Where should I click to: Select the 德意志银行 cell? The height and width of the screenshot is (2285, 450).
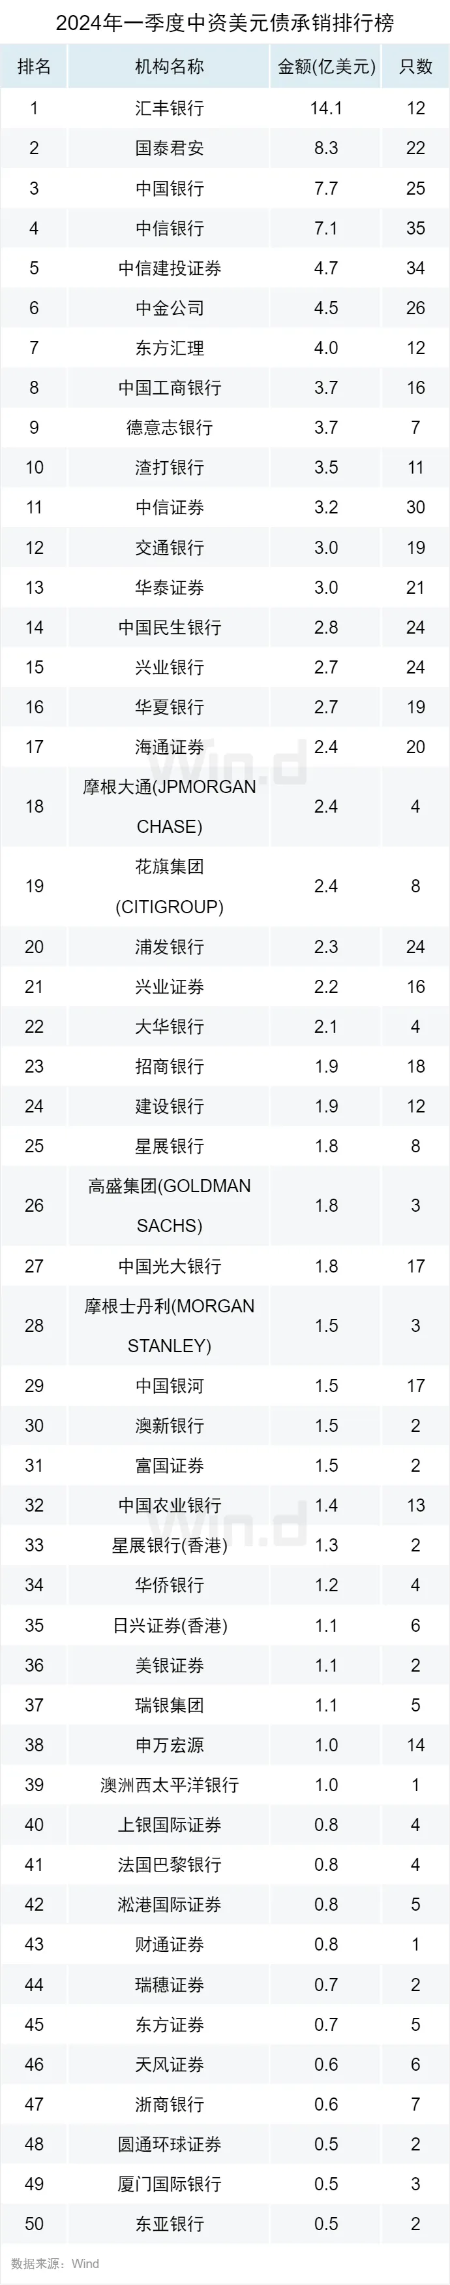168,428
